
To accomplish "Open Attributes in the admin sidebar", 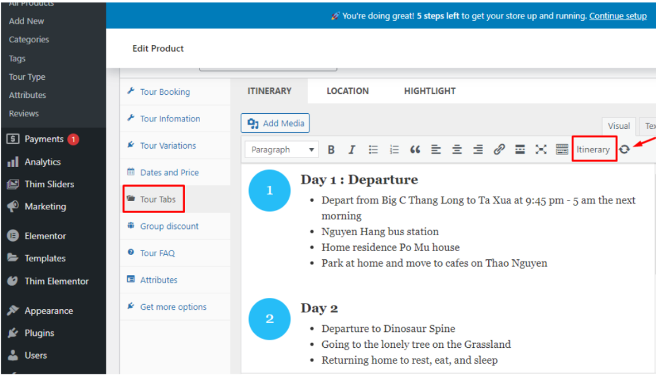I will pyautogui.click(x=27, y=95).
